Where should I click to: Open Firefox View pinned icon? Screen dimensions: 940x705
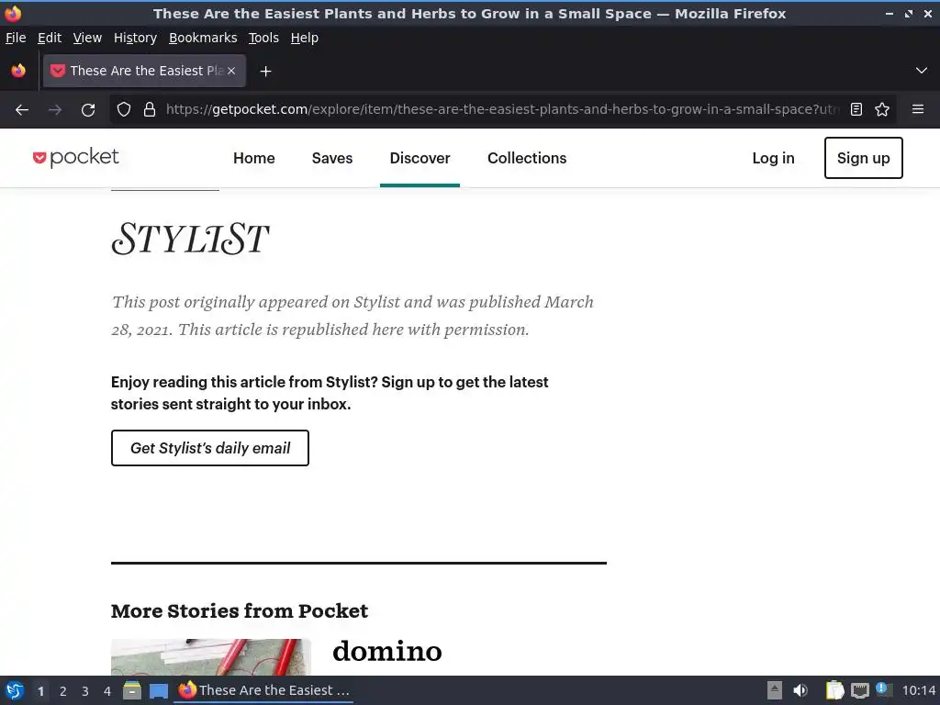tap(18, 71)
